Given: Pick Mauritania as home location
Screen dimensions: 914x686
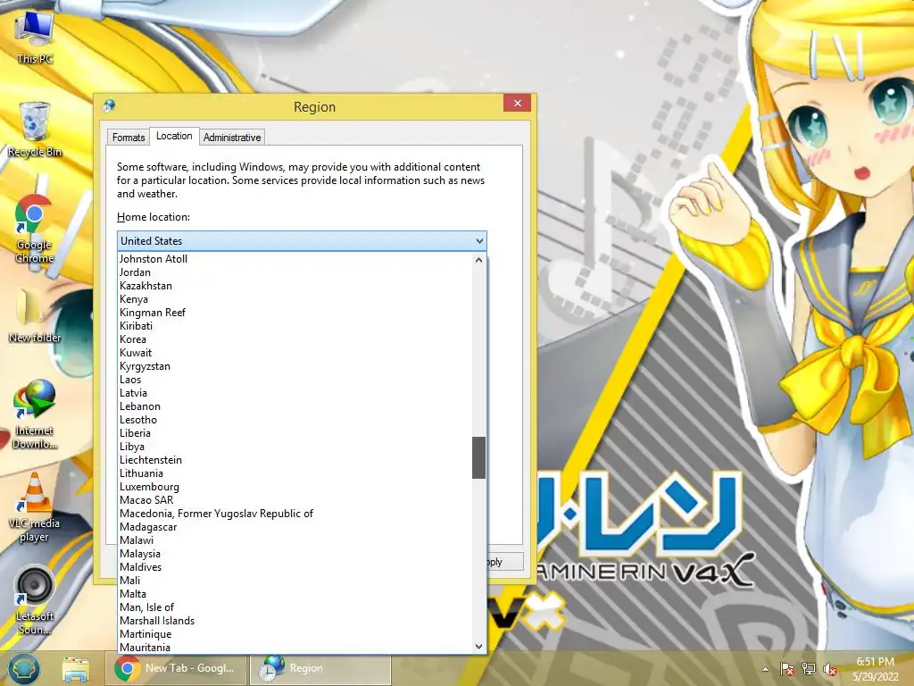Looking at the screenshot, I should point(295,648).
